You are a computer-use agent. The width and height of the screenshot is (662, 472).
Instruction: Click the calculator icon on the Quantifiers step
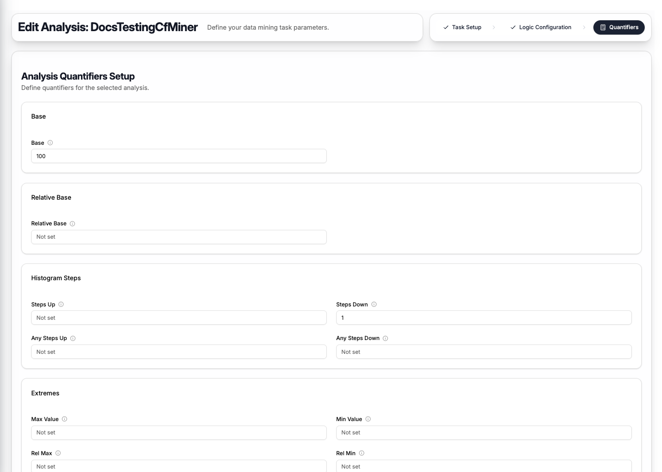tap(603, 27)
